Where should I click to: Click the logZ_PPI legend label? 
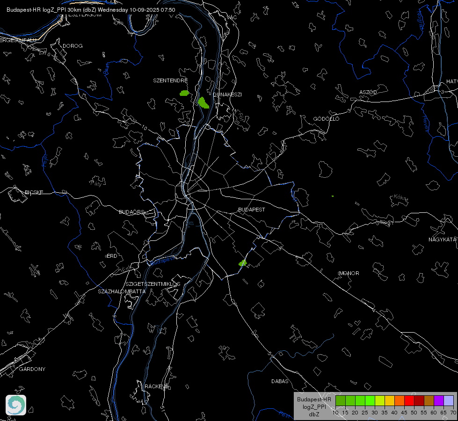point(314,406)
